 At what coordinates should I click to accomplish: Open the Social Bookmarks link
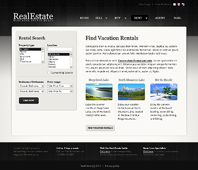click(163, 4)
